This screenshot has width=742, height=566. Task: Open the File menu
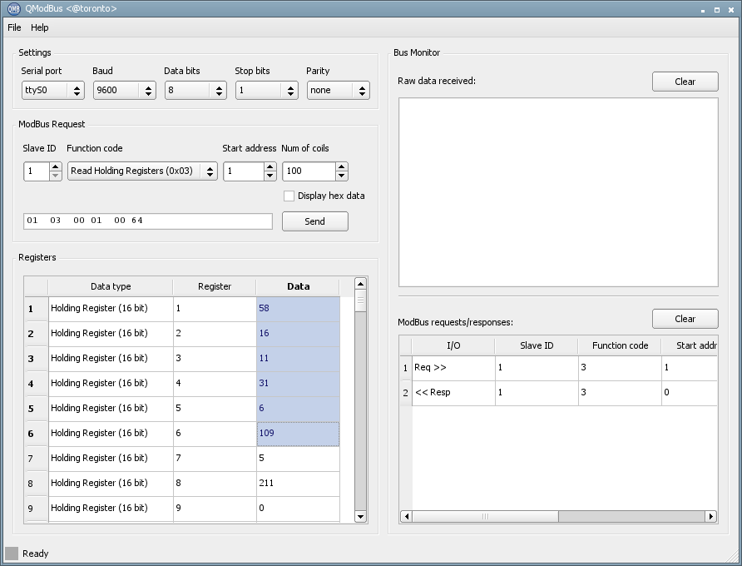tap(14, 27)
